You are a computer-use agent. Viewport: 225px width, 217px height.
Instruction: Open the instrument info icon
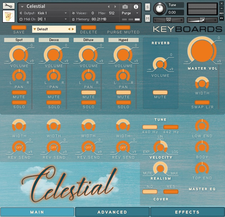coord(136,6)
